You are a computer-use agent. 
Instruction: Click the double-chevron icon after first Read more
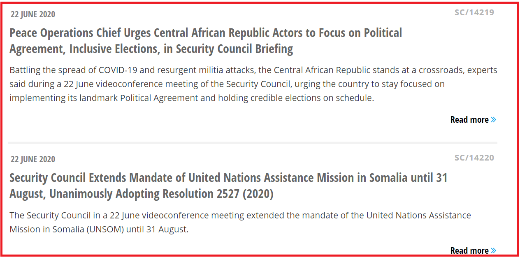point(494,120)
